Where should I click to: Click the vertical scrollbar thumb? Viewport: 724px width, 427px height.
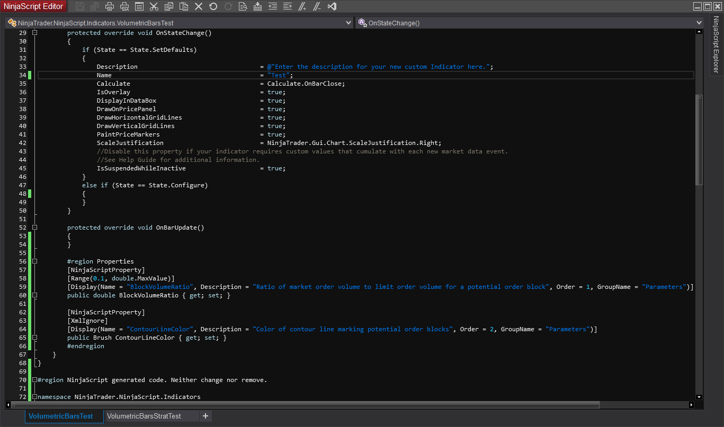[699, 140]
